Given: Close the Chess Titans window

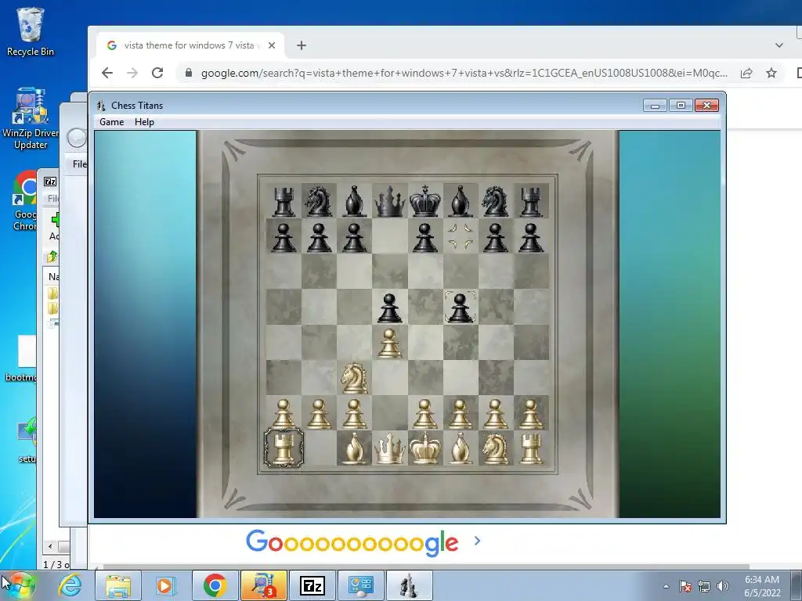Looking at the screenshot, I should pyautogui.click(x=706, y=106).
